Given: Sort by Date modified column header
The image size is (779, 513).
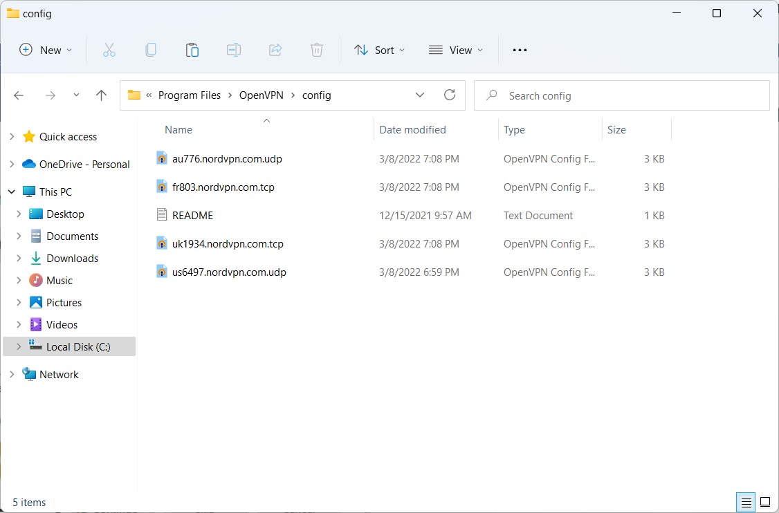Looking at the screenshot, I should 412,130.
